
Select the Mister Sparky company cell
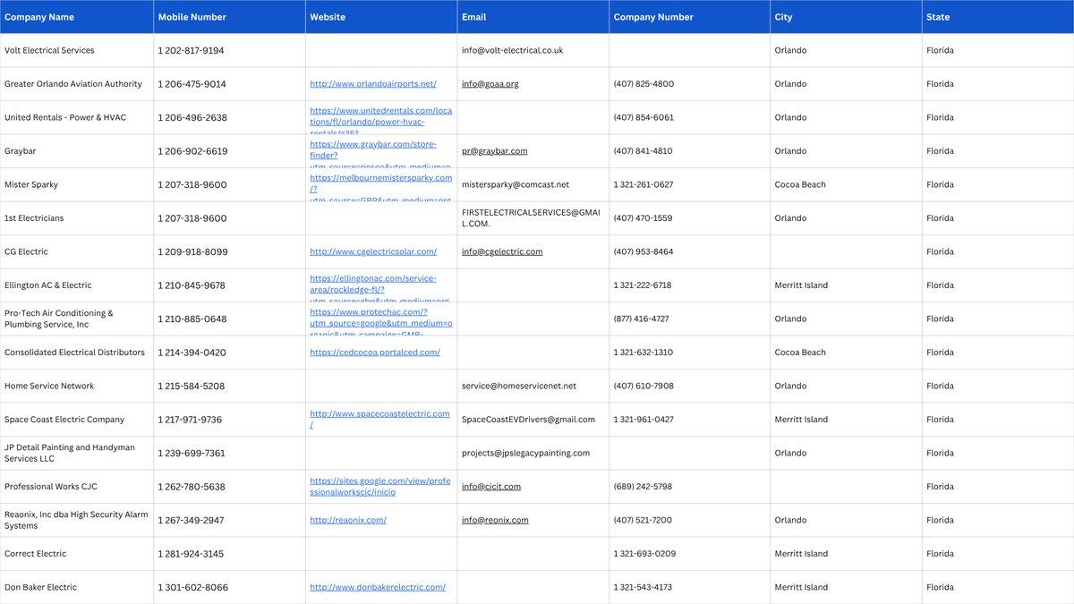pyautogui.click(x=77, y=184)
